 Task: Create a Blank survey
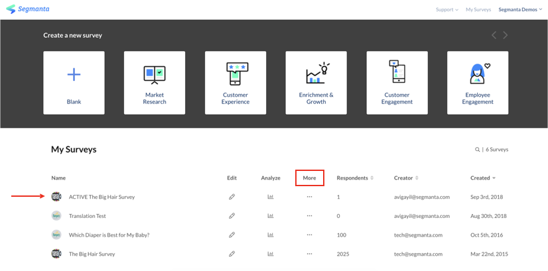pos(74,83)
